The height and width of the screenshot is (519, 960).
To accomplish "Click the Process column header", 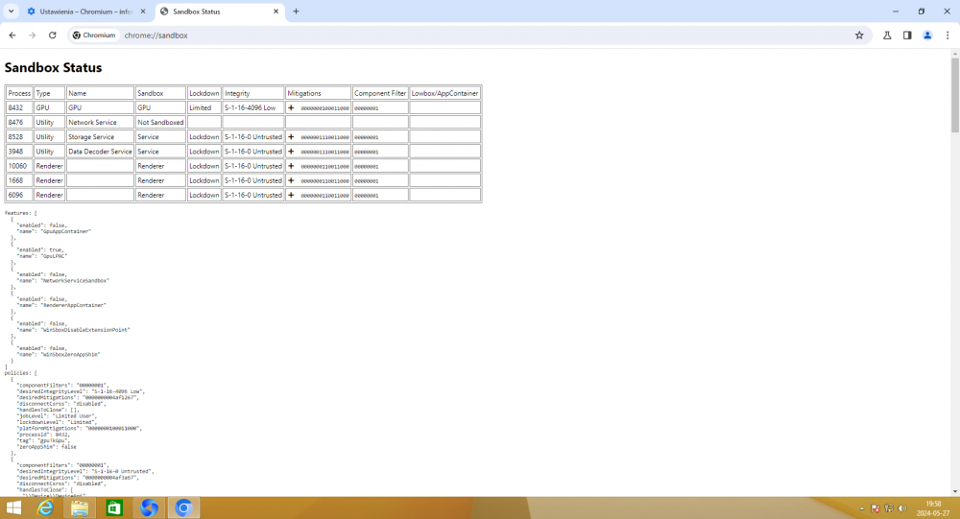I will coord(19,93).
